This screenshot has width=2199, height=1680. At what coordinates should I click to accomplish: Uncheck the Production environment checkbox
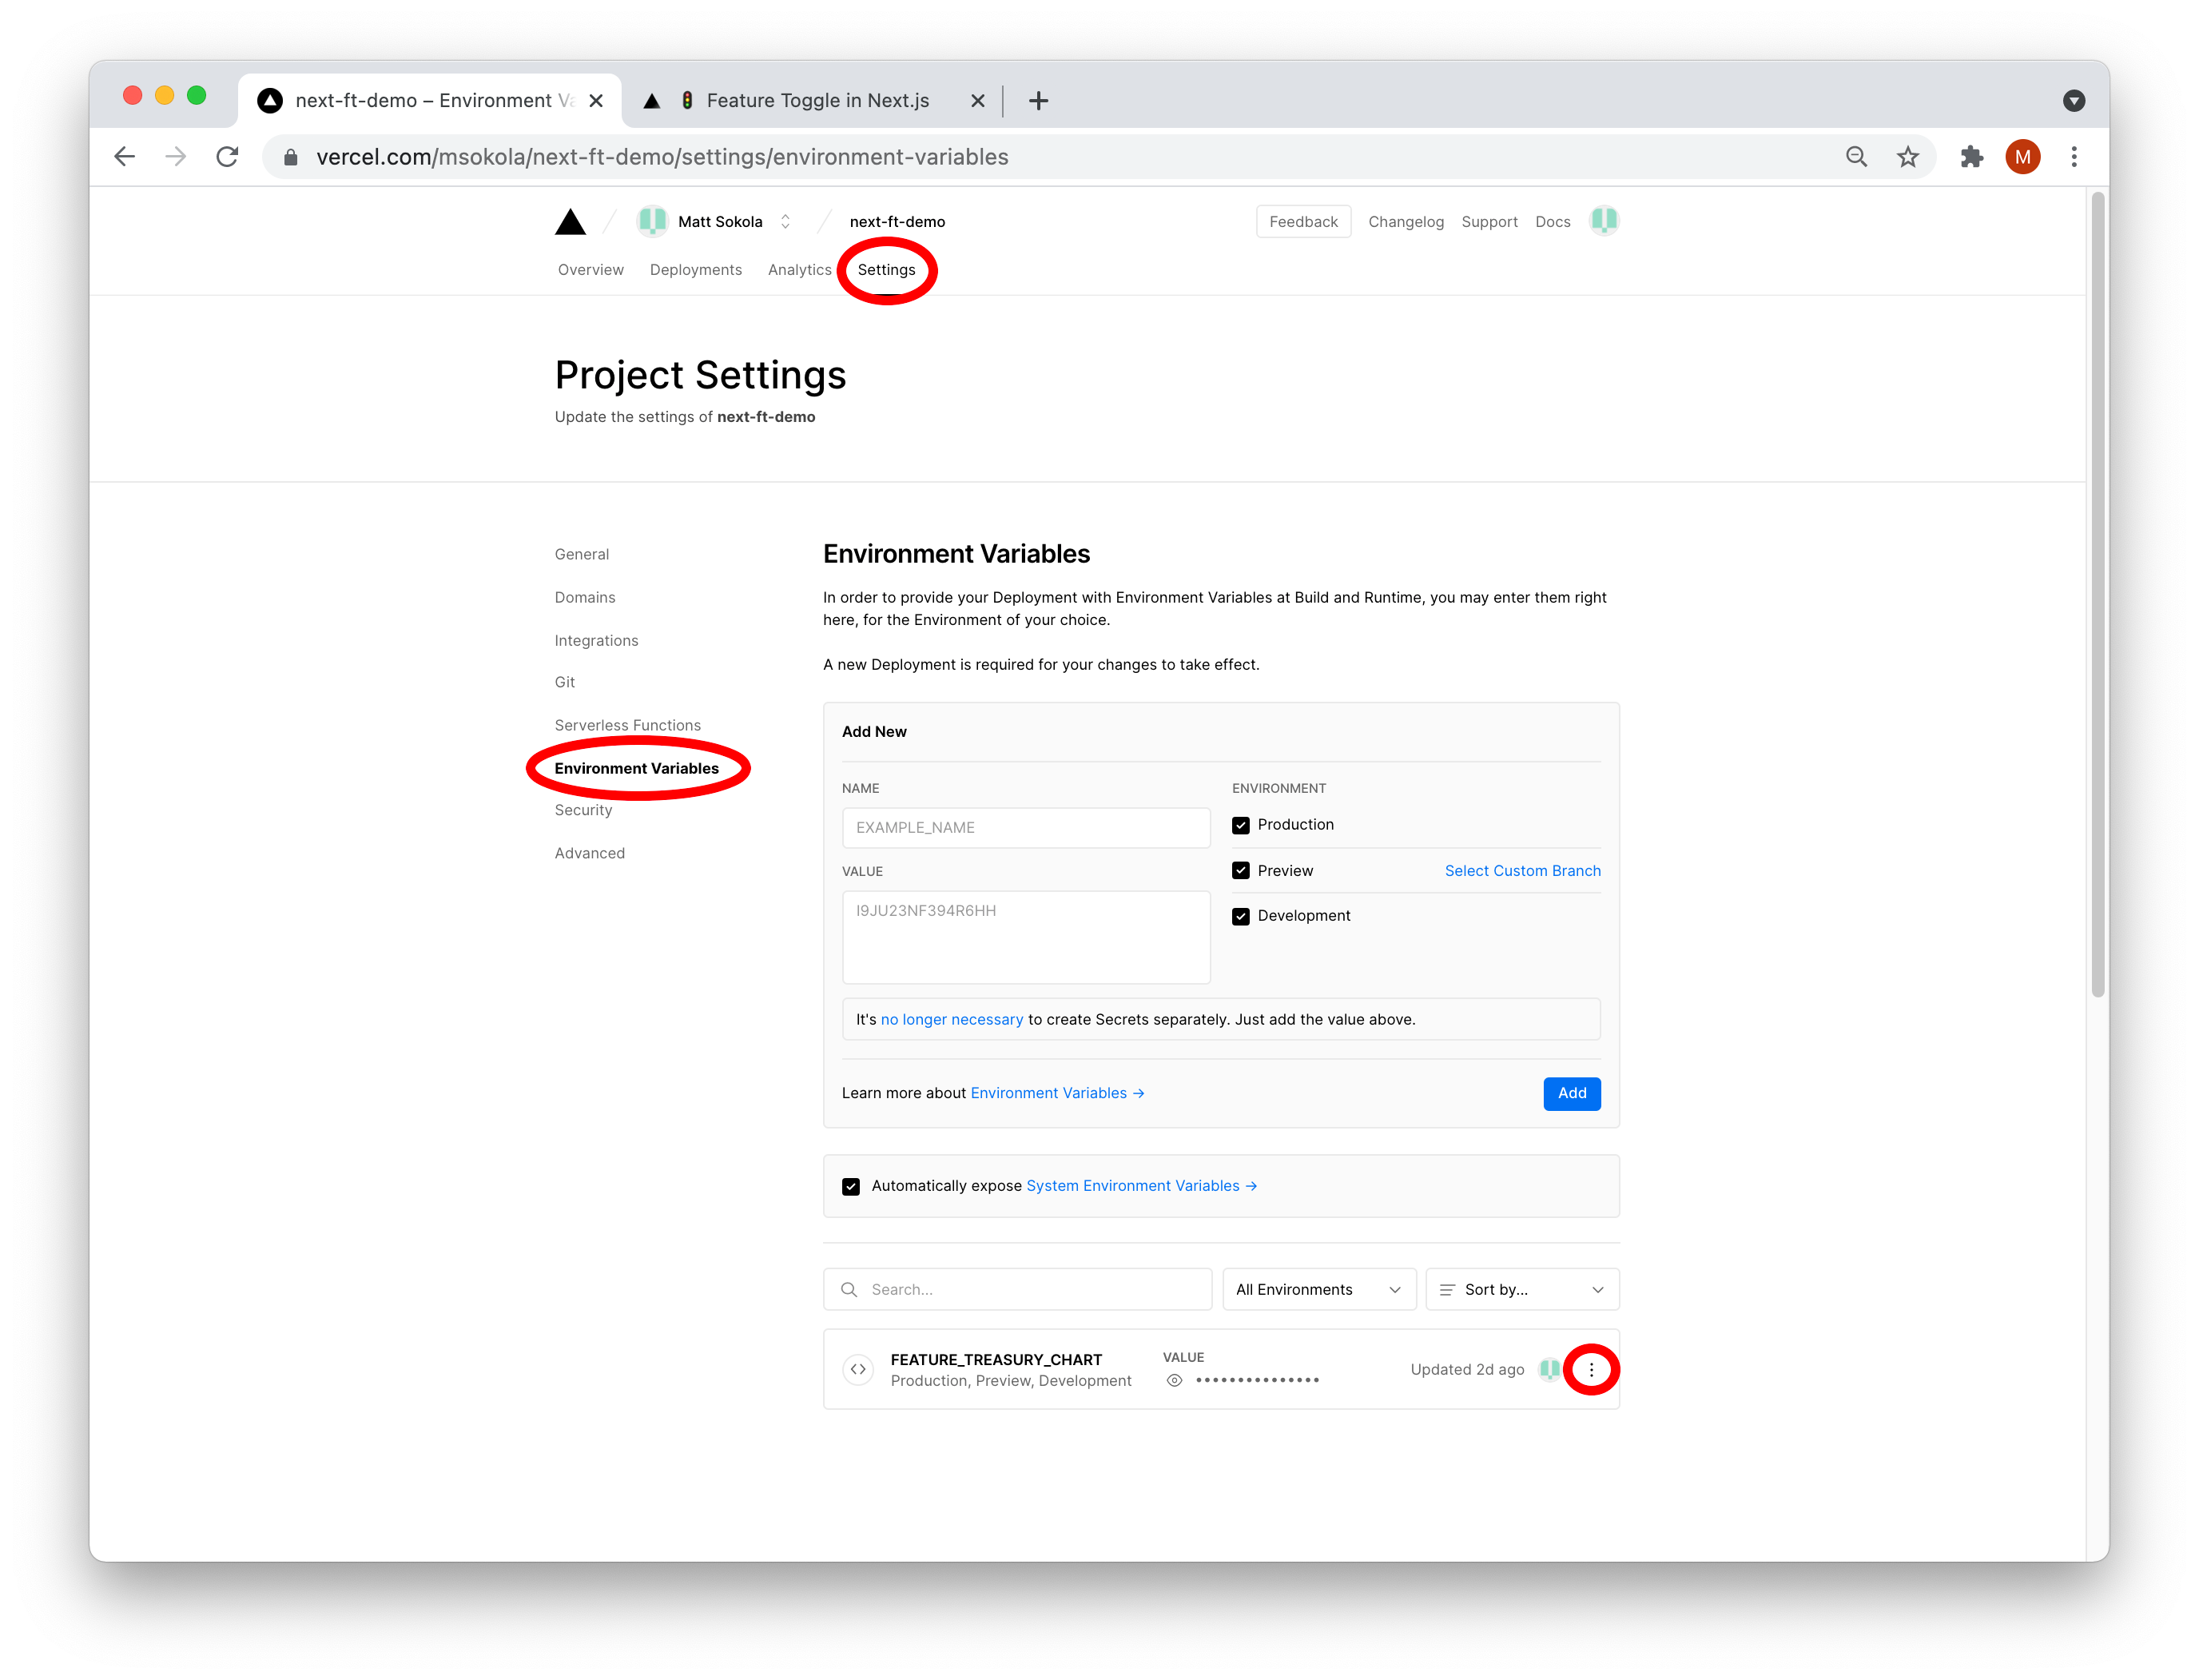(x=1240, y=825)
